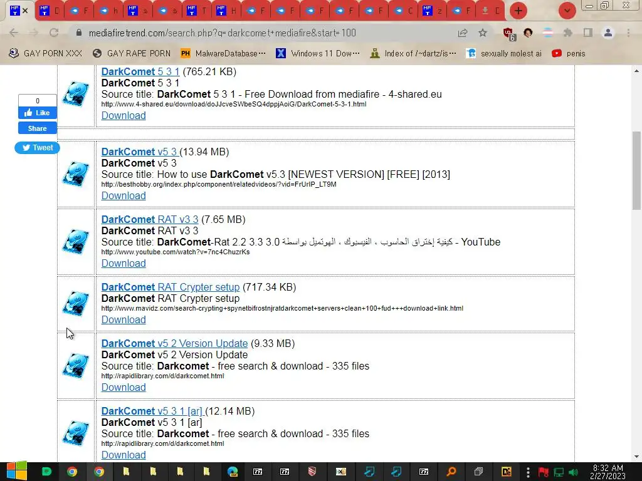642x481 pixels.
Task: Click the page scrollbar up arrow
Action: pos(637,71)
